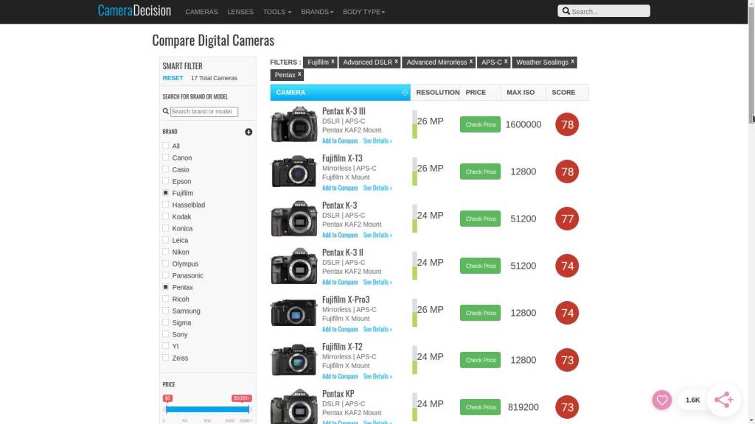Open the Pentax KP camera thumbnail
Viewport: 755px width, 424px height.
[x=293, y=406]
